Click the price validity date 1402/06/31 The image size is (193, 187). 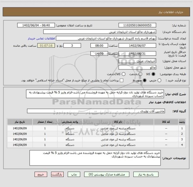[137, 53]
